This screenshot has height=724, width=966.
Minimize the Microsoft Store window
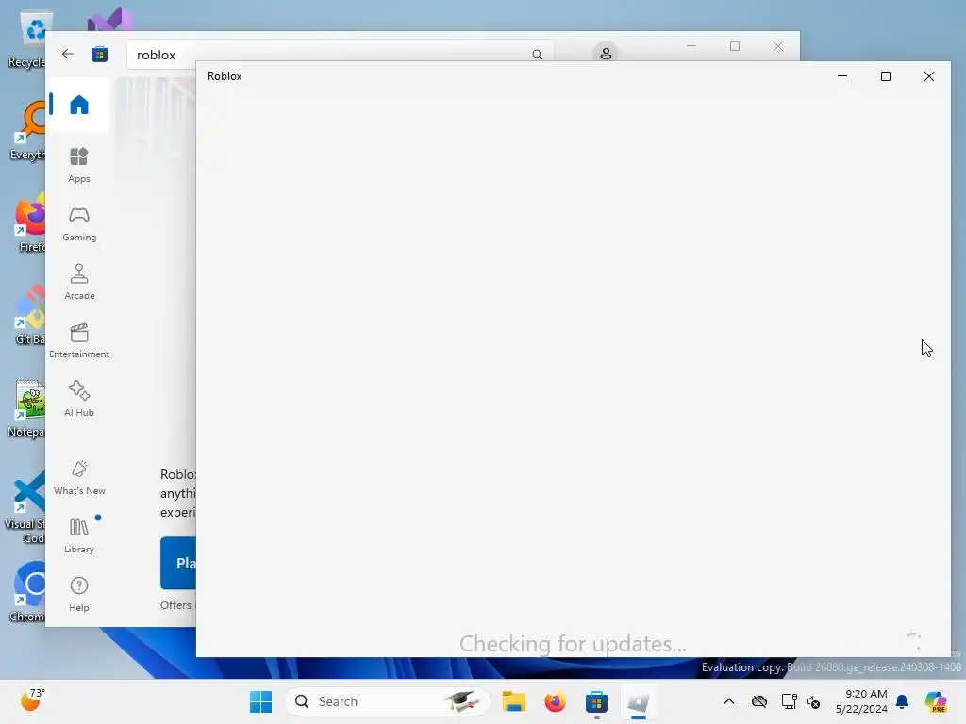(x=691, y=46)
